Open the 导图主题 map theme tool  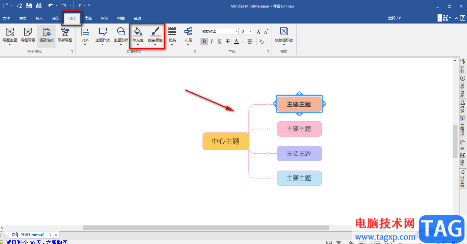point(10,36)
